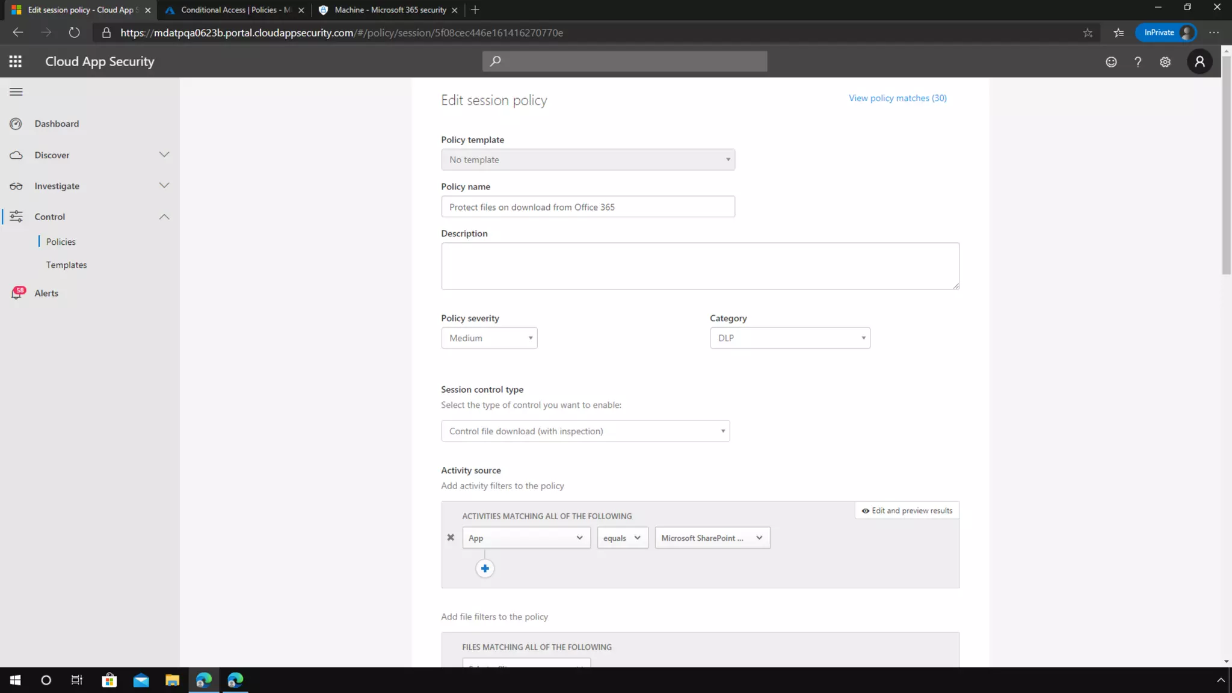This screenshot has height=693, width=1232.
Task: Click the search magnifier icon
Action: tap(495, 61)
